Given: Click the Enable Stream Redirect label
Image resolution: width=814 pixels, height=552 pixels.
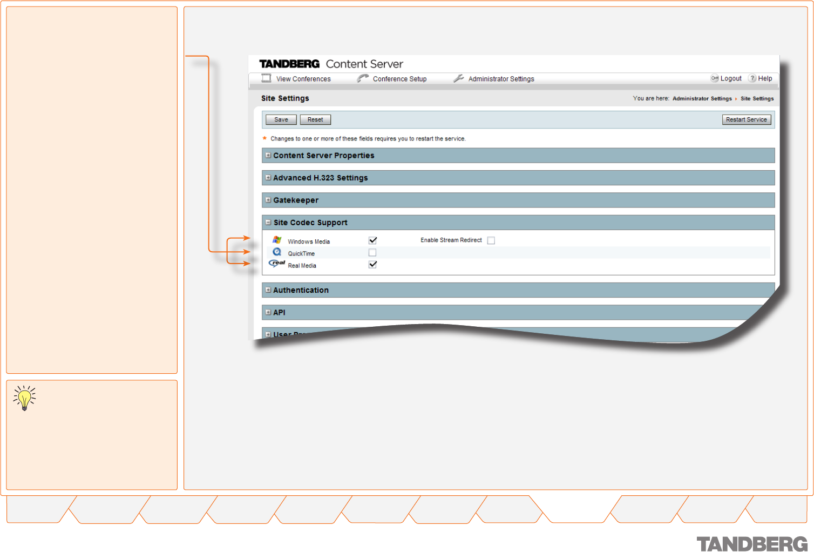Looking at the screenshot, I should [451, 240].
